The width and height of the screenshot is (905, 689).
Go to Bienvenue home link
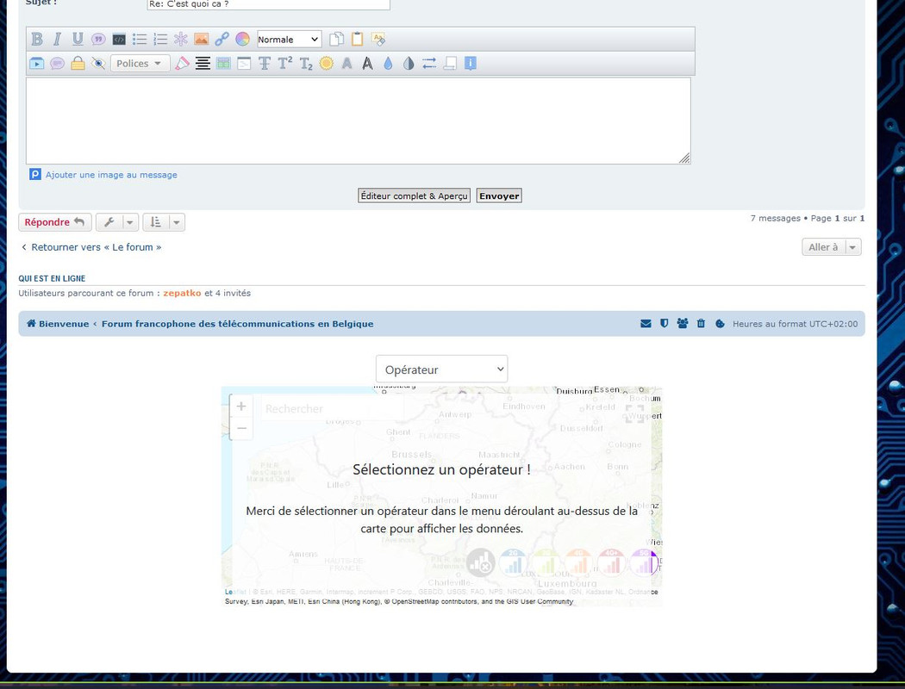58,324
